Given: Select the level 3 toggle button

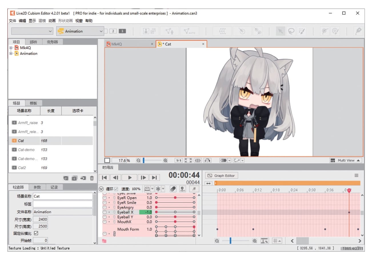Looking at the screenshot, I should coord(122,31).
